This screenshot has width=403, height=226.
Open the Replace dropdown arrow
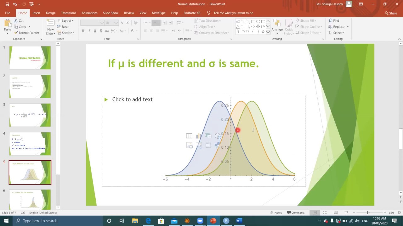click(348, 27)
